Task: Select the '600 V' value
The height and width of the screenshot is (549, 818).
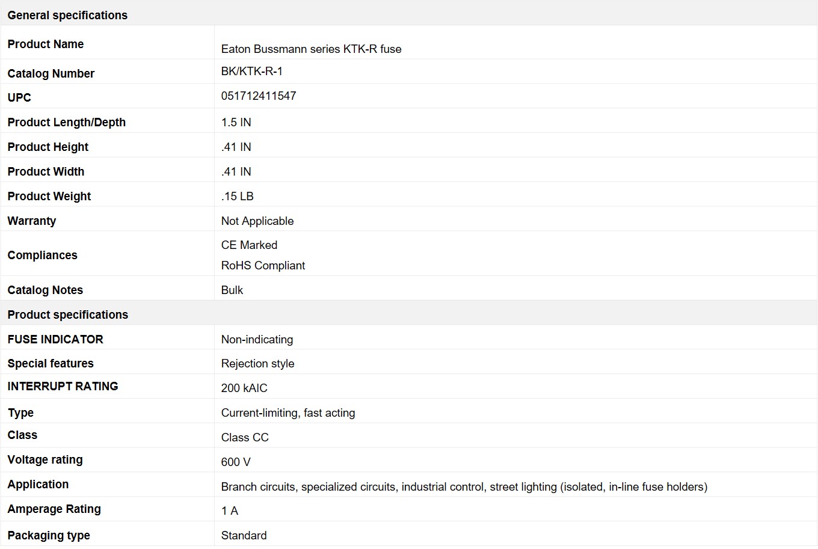Action: [236, 462]
